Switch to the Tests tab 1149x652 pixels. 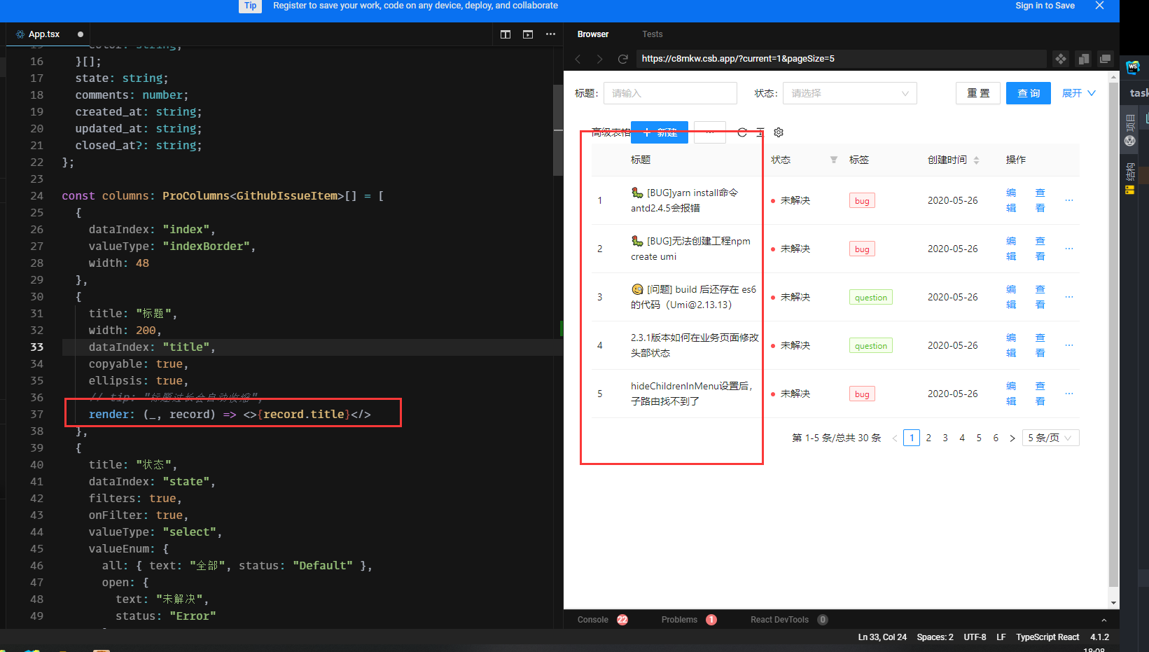[x=652, y=34]
